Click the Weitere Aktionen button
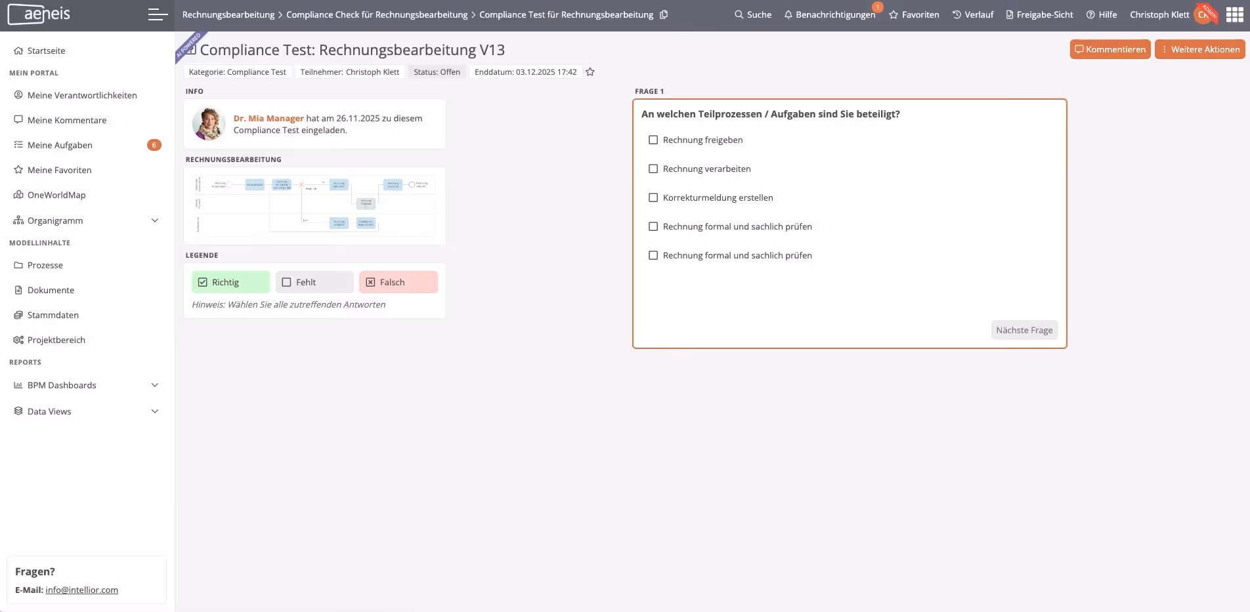Viewport: 1250px width, 612px height. point(1199,49)
